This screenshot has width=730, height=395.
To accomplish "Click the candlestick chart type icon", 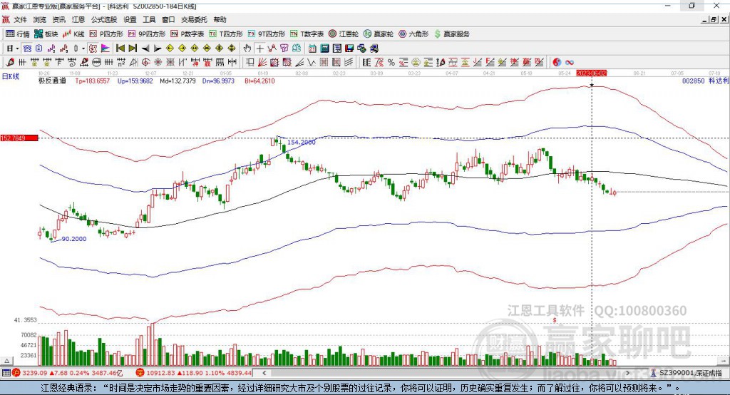I will pos(76,48).
